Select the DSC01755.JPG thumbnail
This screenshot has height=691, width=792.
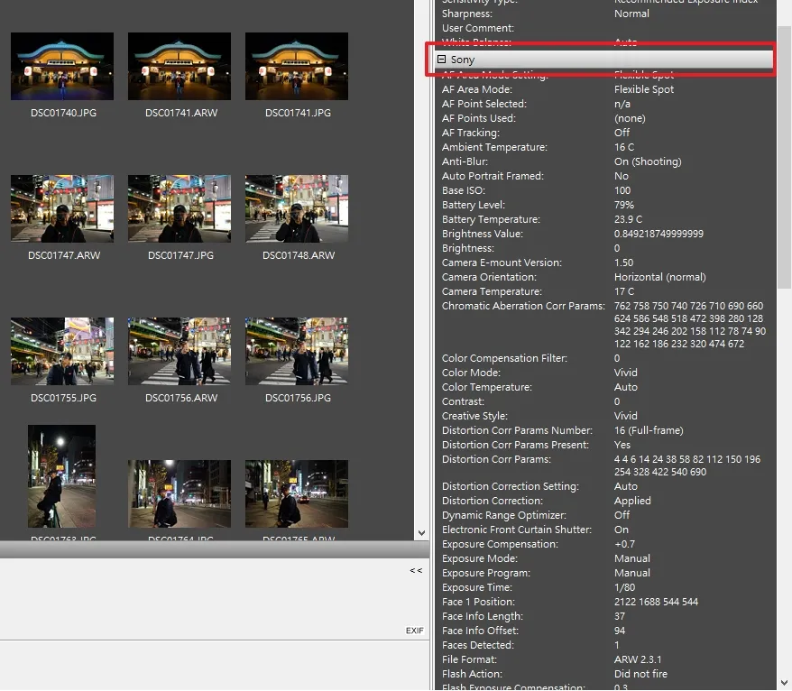point(62,351)
